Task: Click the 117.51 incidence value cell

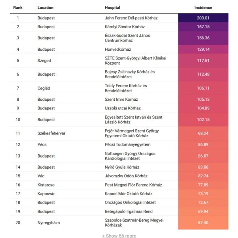Action: 203,61
